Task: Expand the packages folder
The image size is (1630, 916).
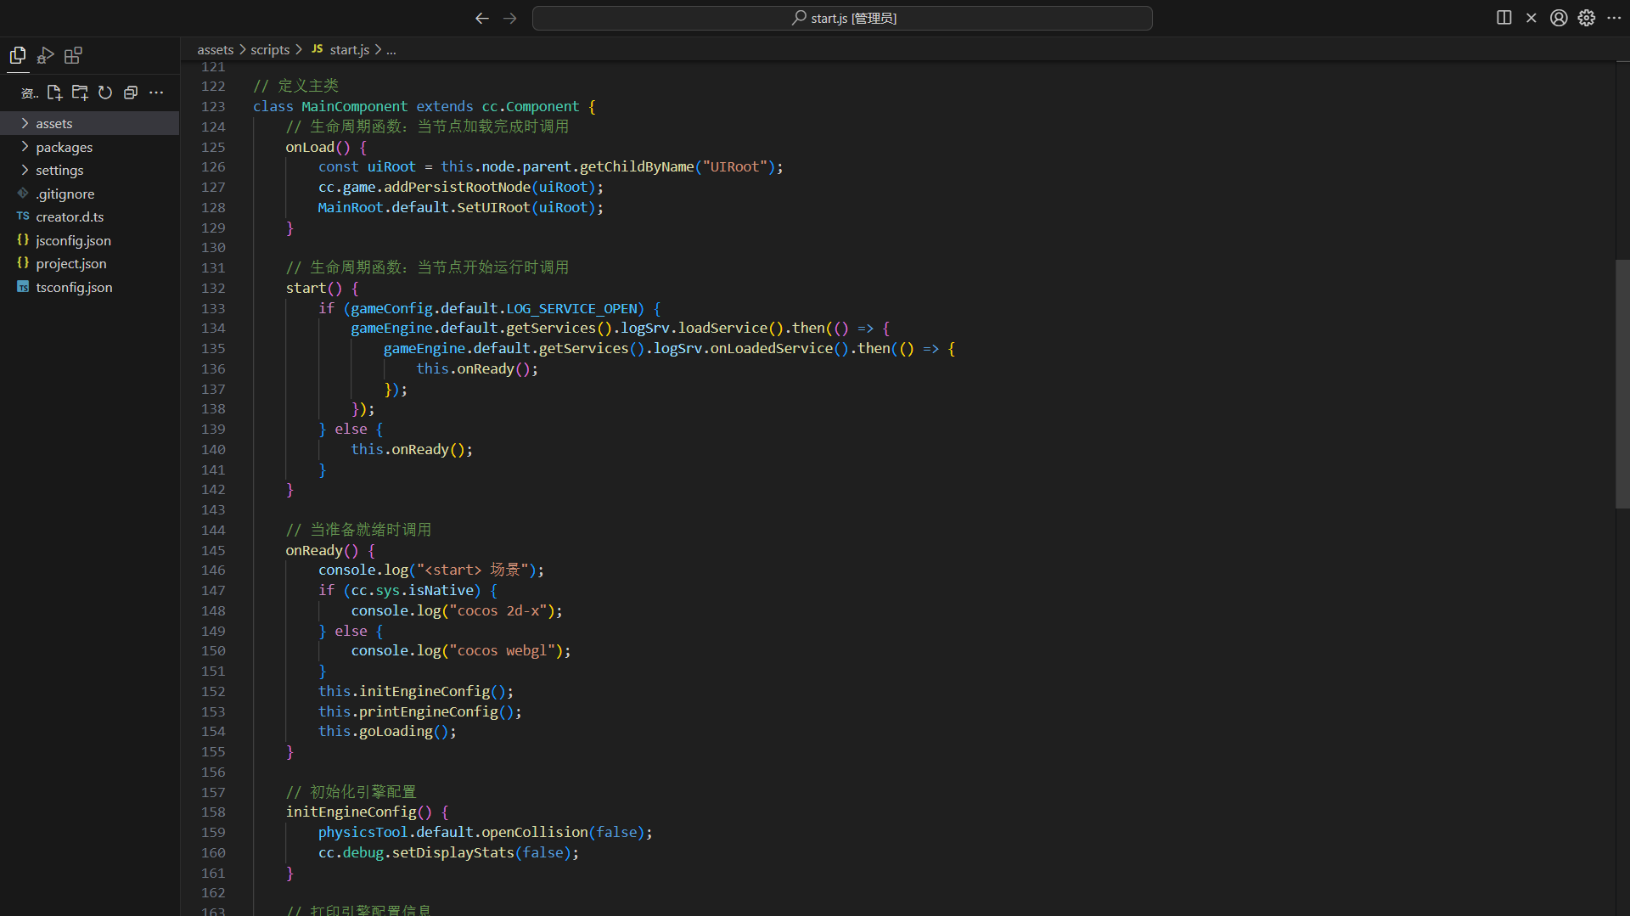Action: (89, 147)
